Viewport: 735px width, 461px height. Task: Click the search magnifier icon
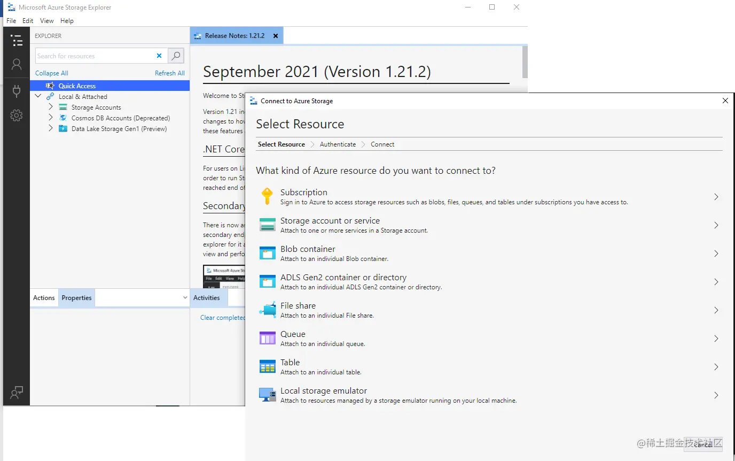[x=176, y=56]
